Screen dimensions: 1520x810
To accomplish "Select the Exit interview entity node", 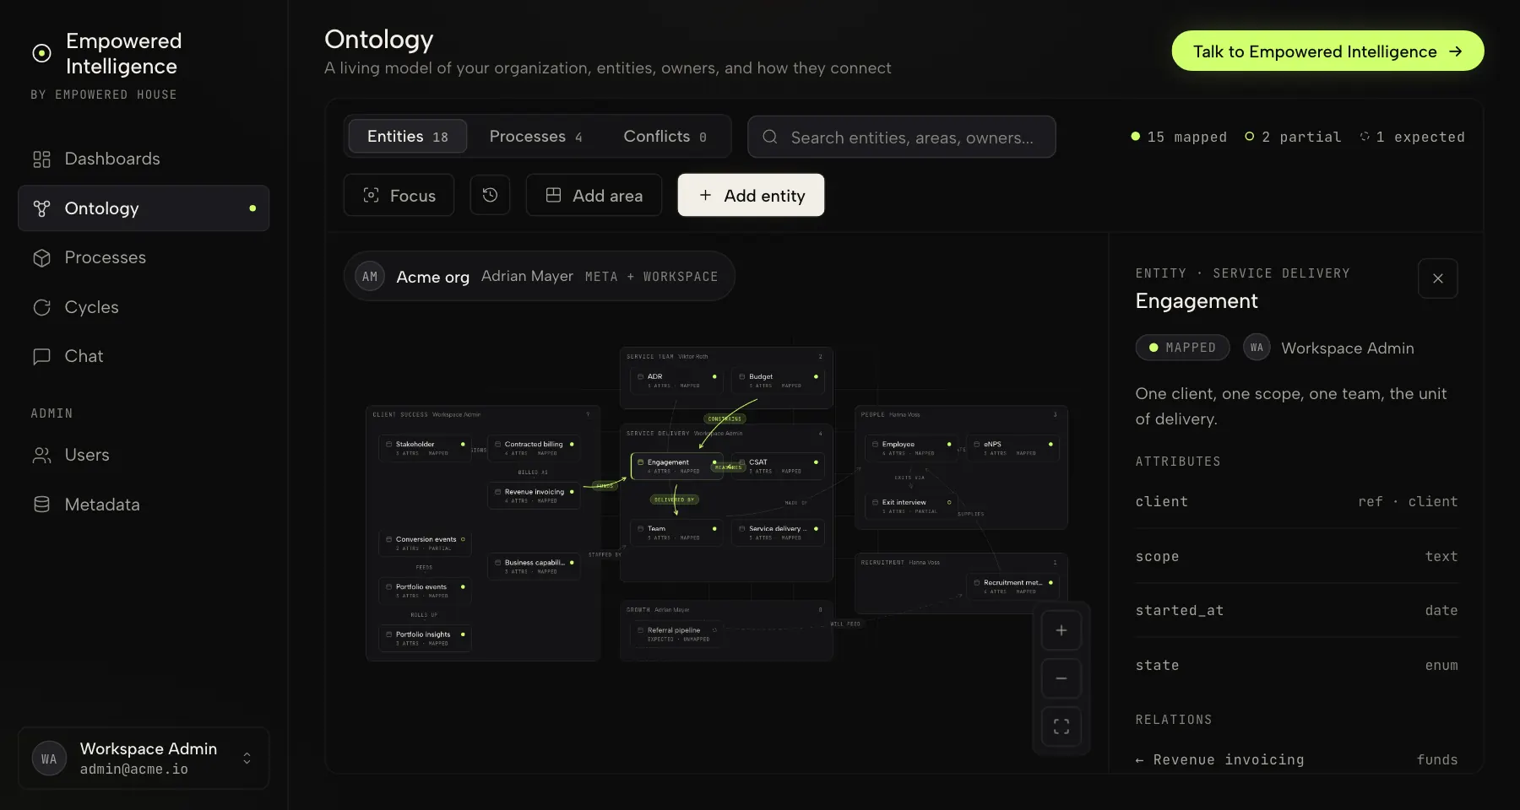I will 911,505.
